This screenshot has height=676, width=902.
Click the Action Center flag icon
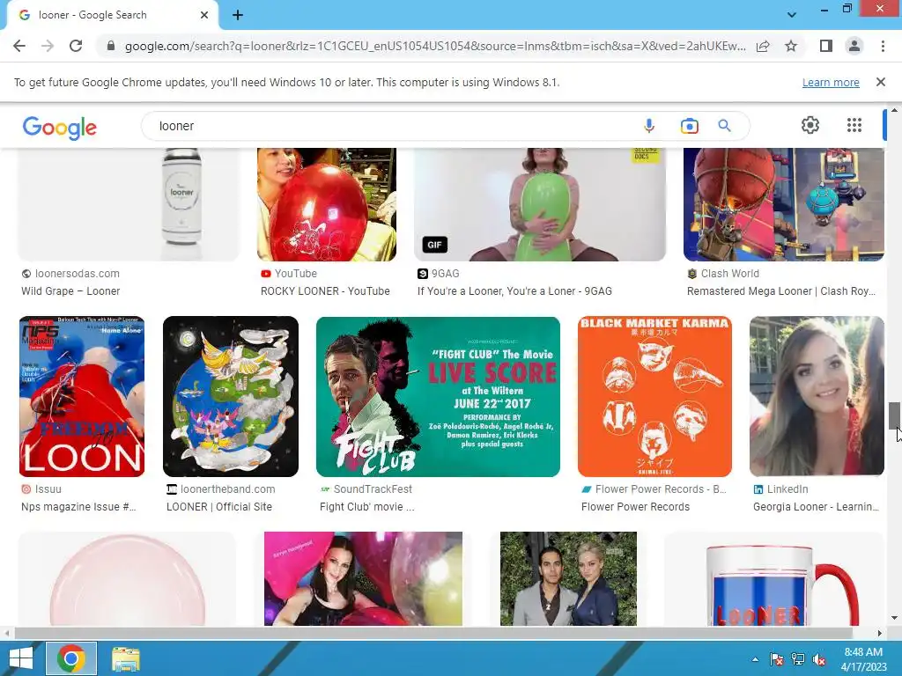click(776, 659)
